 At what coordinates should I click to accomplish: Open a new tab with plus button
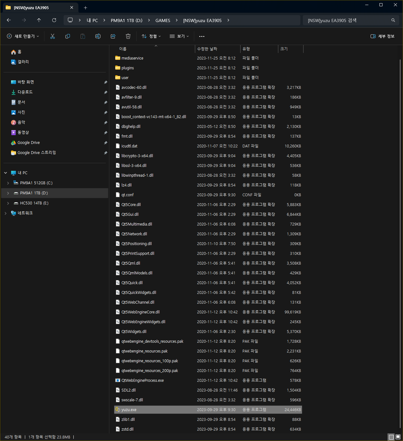click(x=85, y=8)
